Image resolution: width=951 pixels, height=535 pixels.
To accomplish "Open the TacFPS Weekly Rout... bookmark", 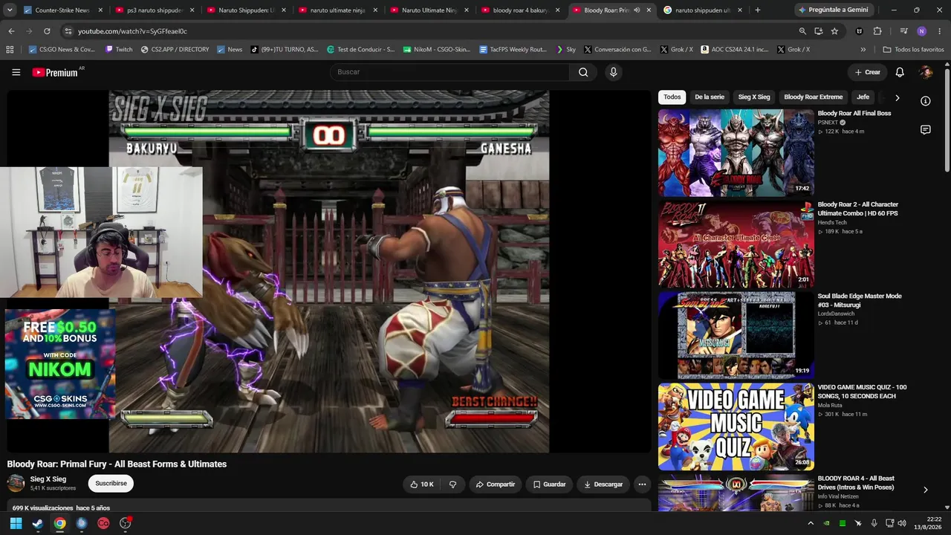I will [513, 50].
